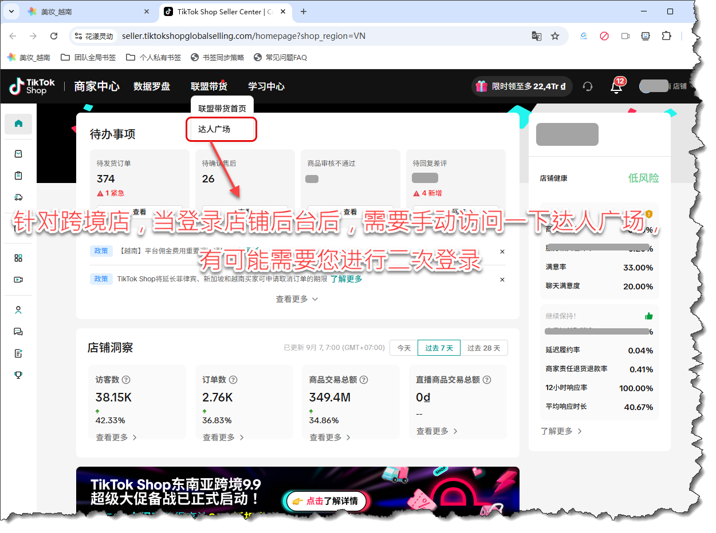Screen dimensions: 716x533
Task: Open the 学习中心 menu
Action: click(266, 86)
